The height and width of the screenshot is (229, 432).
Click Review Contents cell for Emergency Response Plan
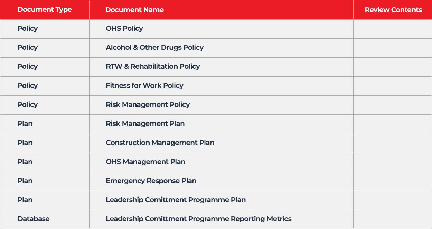(x=393, y=181)
